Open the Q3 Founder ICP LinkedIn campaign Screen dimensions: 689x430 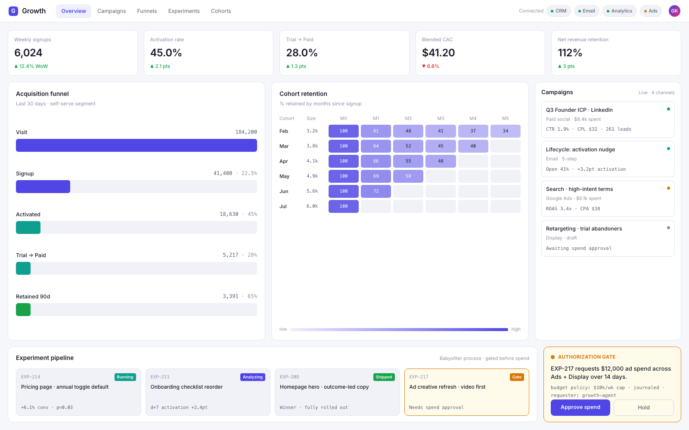[608, 120]
